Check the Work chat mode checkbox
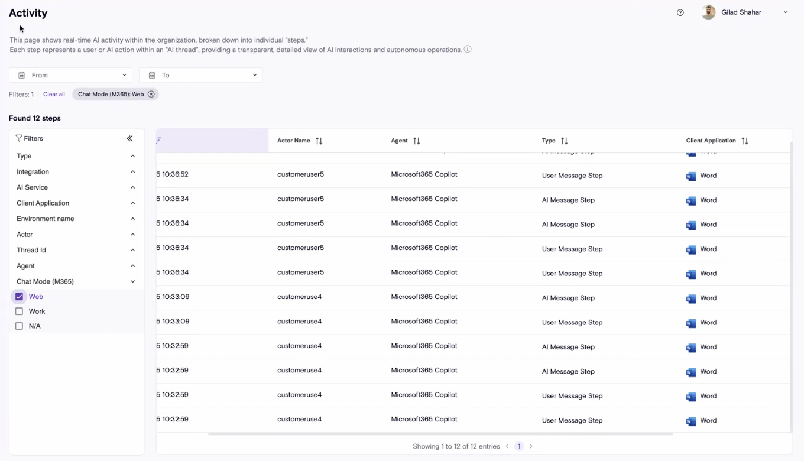This screenshot has height=461, width=804. [x=20, y=311]
